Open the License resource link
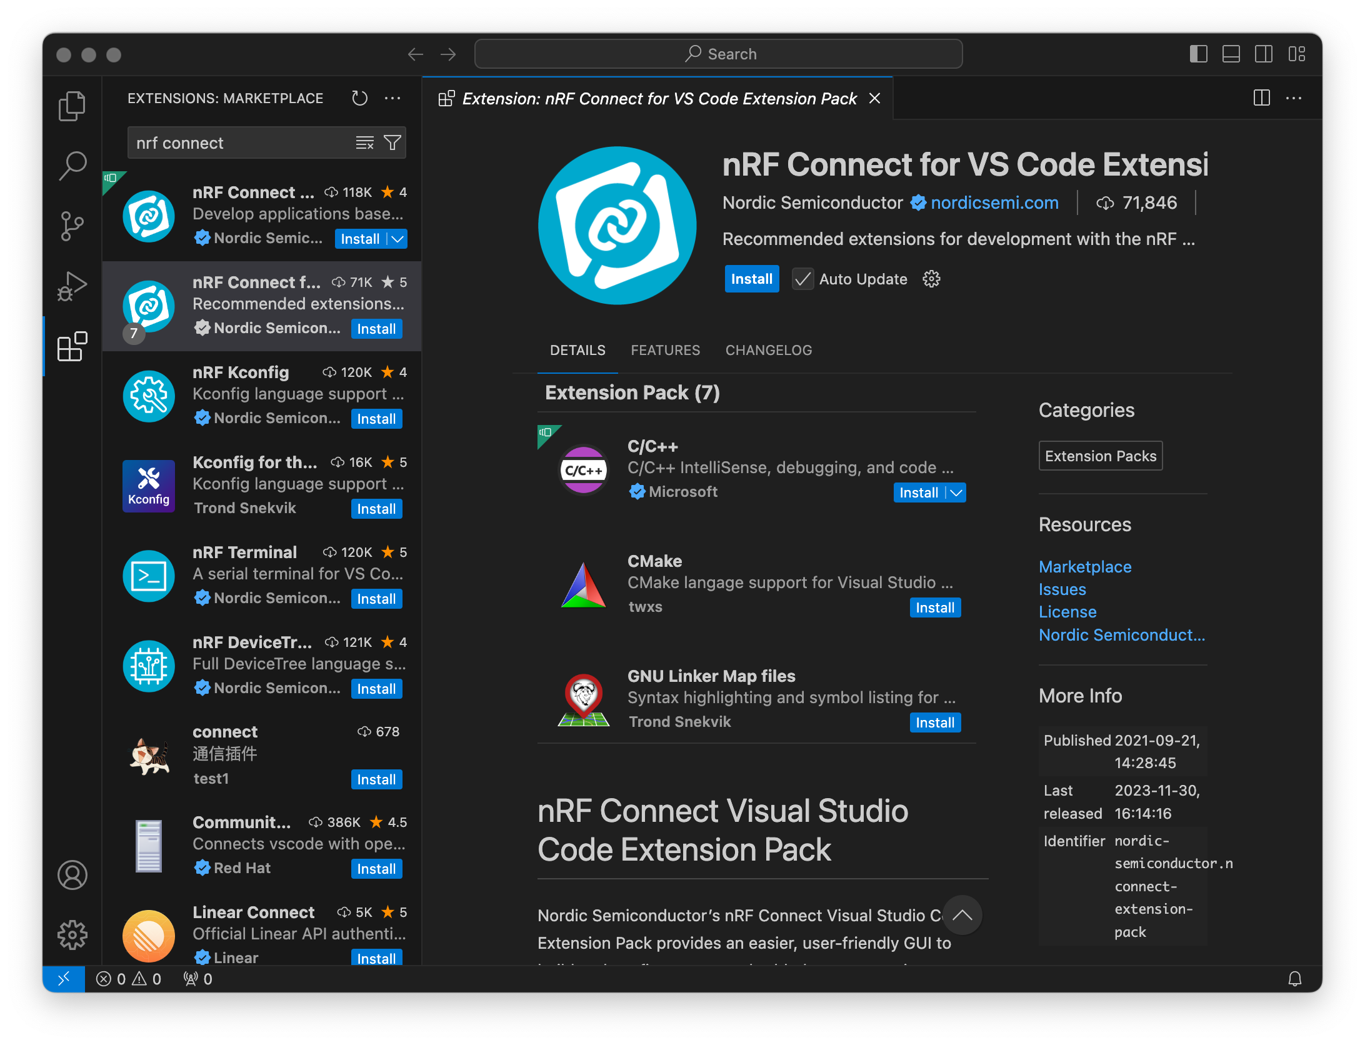This screenshot has width=1365, height=1045. pyautogui.click(x=1067, y=612)
